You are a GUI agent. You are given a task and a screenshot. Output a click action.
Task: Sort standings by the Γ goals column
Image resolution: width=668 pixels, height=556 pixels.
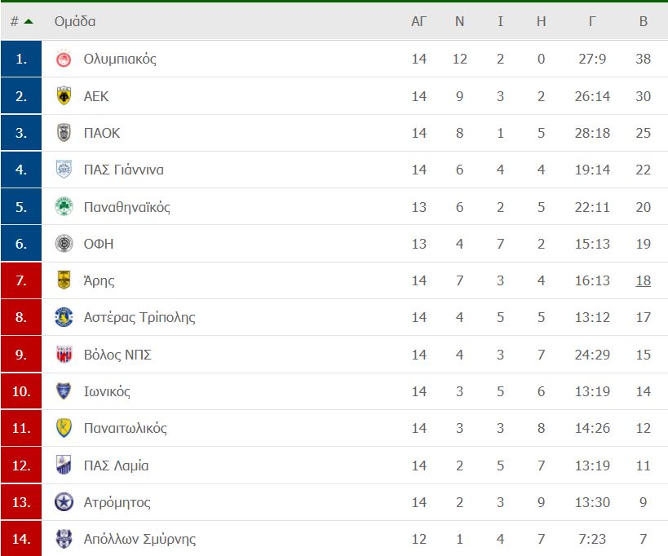(x=592, y=21)
